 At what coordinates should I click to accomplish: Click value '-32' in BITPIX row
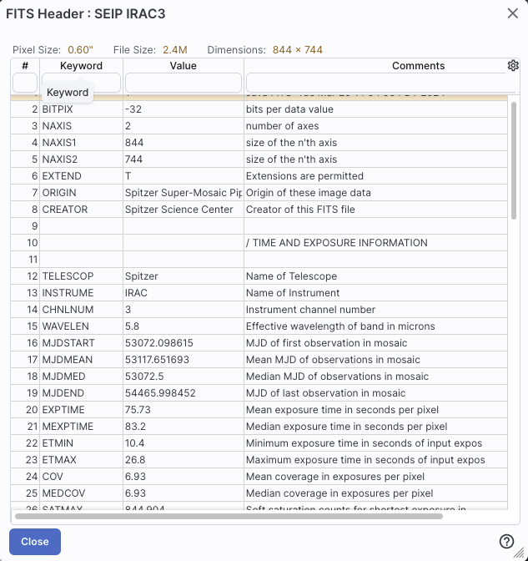pyautogui.click(x=133, y=109)
